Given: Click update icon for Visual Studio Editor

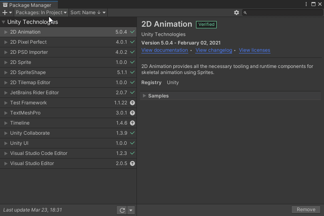Looking at the screenshot, I should click(132, 163).
